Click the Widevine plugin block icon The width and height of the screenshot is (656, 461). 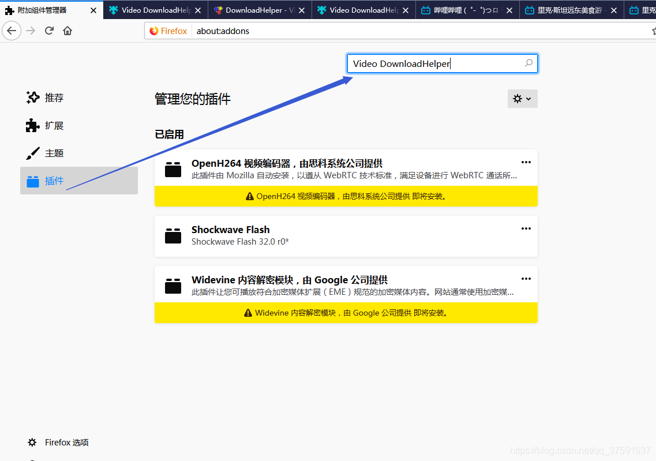173,286
